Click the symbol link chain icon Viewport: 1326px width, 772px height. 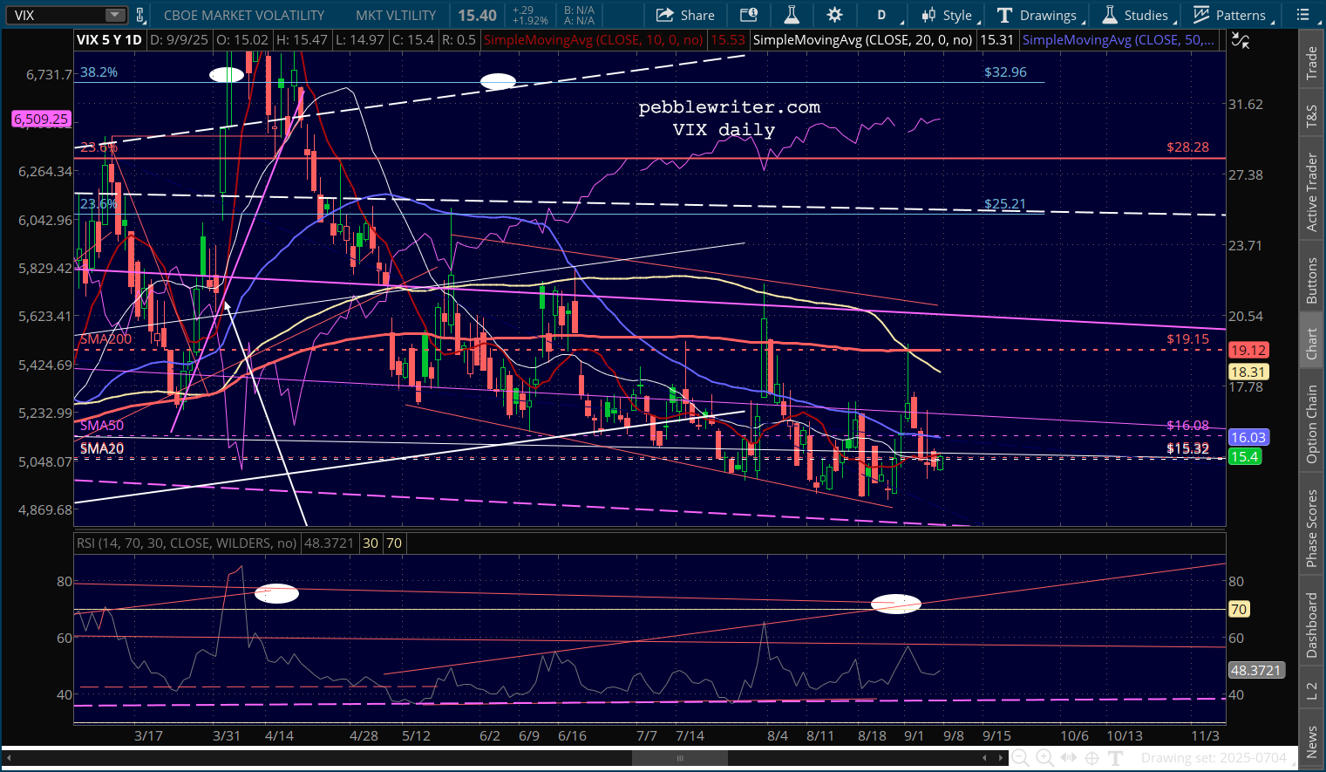140,15
